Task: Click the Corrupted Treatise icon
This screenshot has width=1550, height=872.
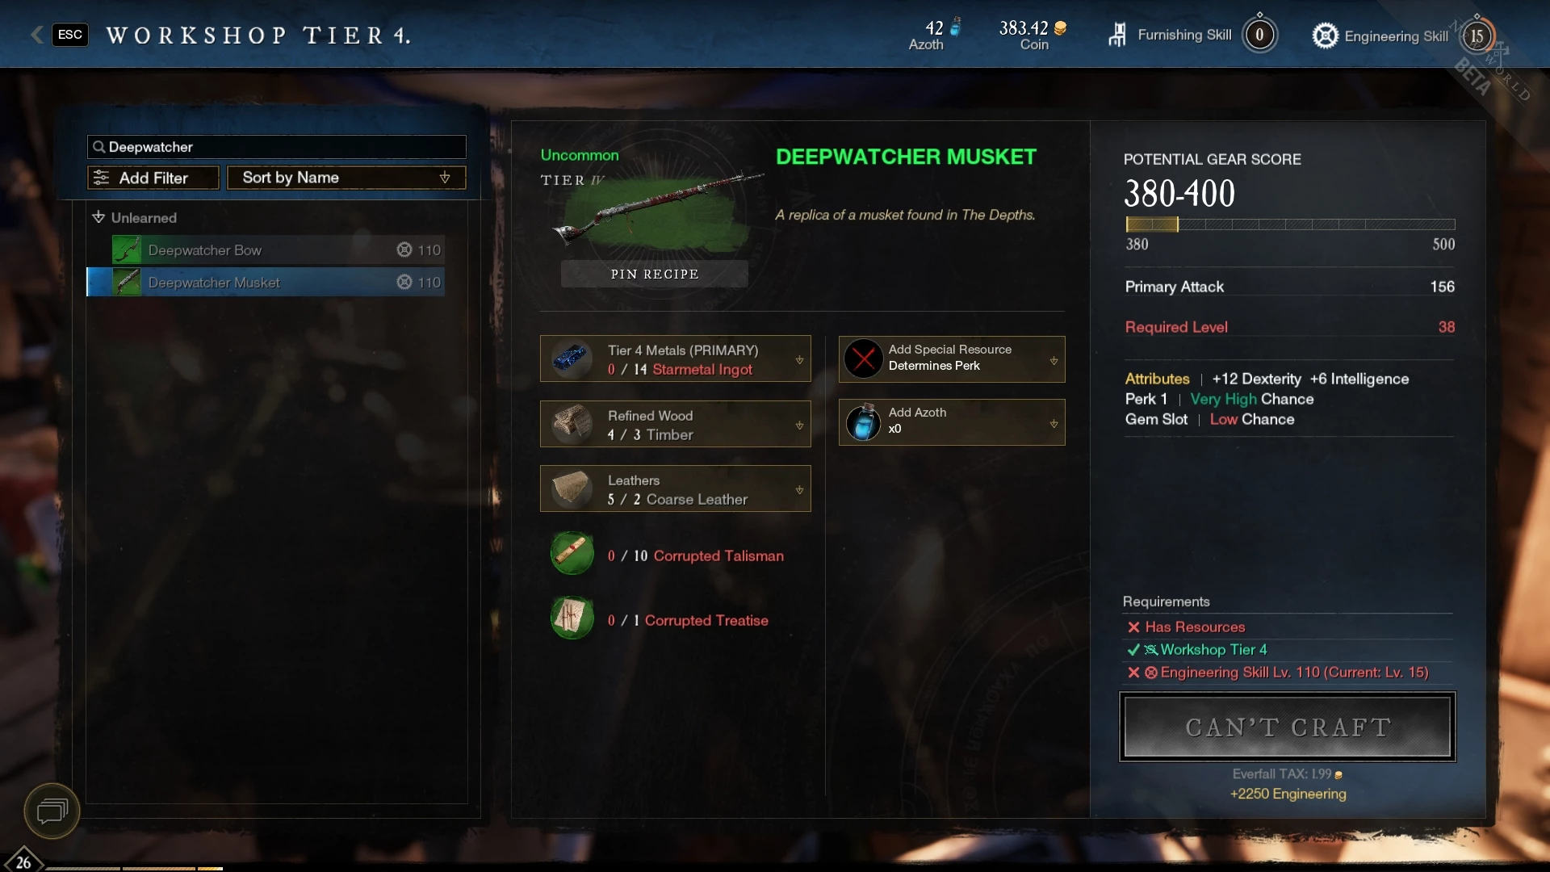Action: [572, 618]
